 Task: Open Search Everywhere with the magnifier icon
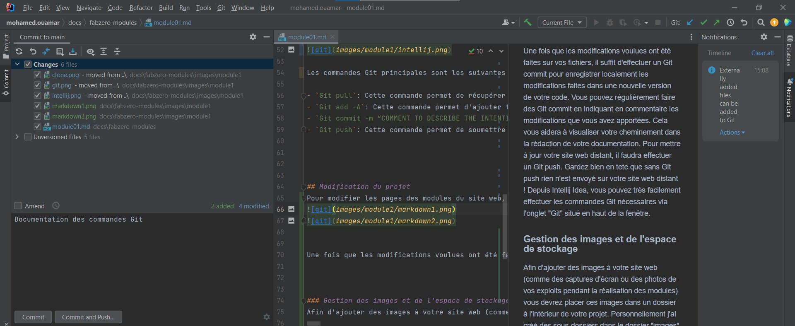761,22
